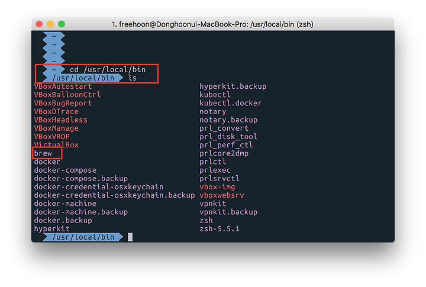Select the vboxwebsrv entry
The height and width of the screenshot is (287, 426).
tap(222, 195)
